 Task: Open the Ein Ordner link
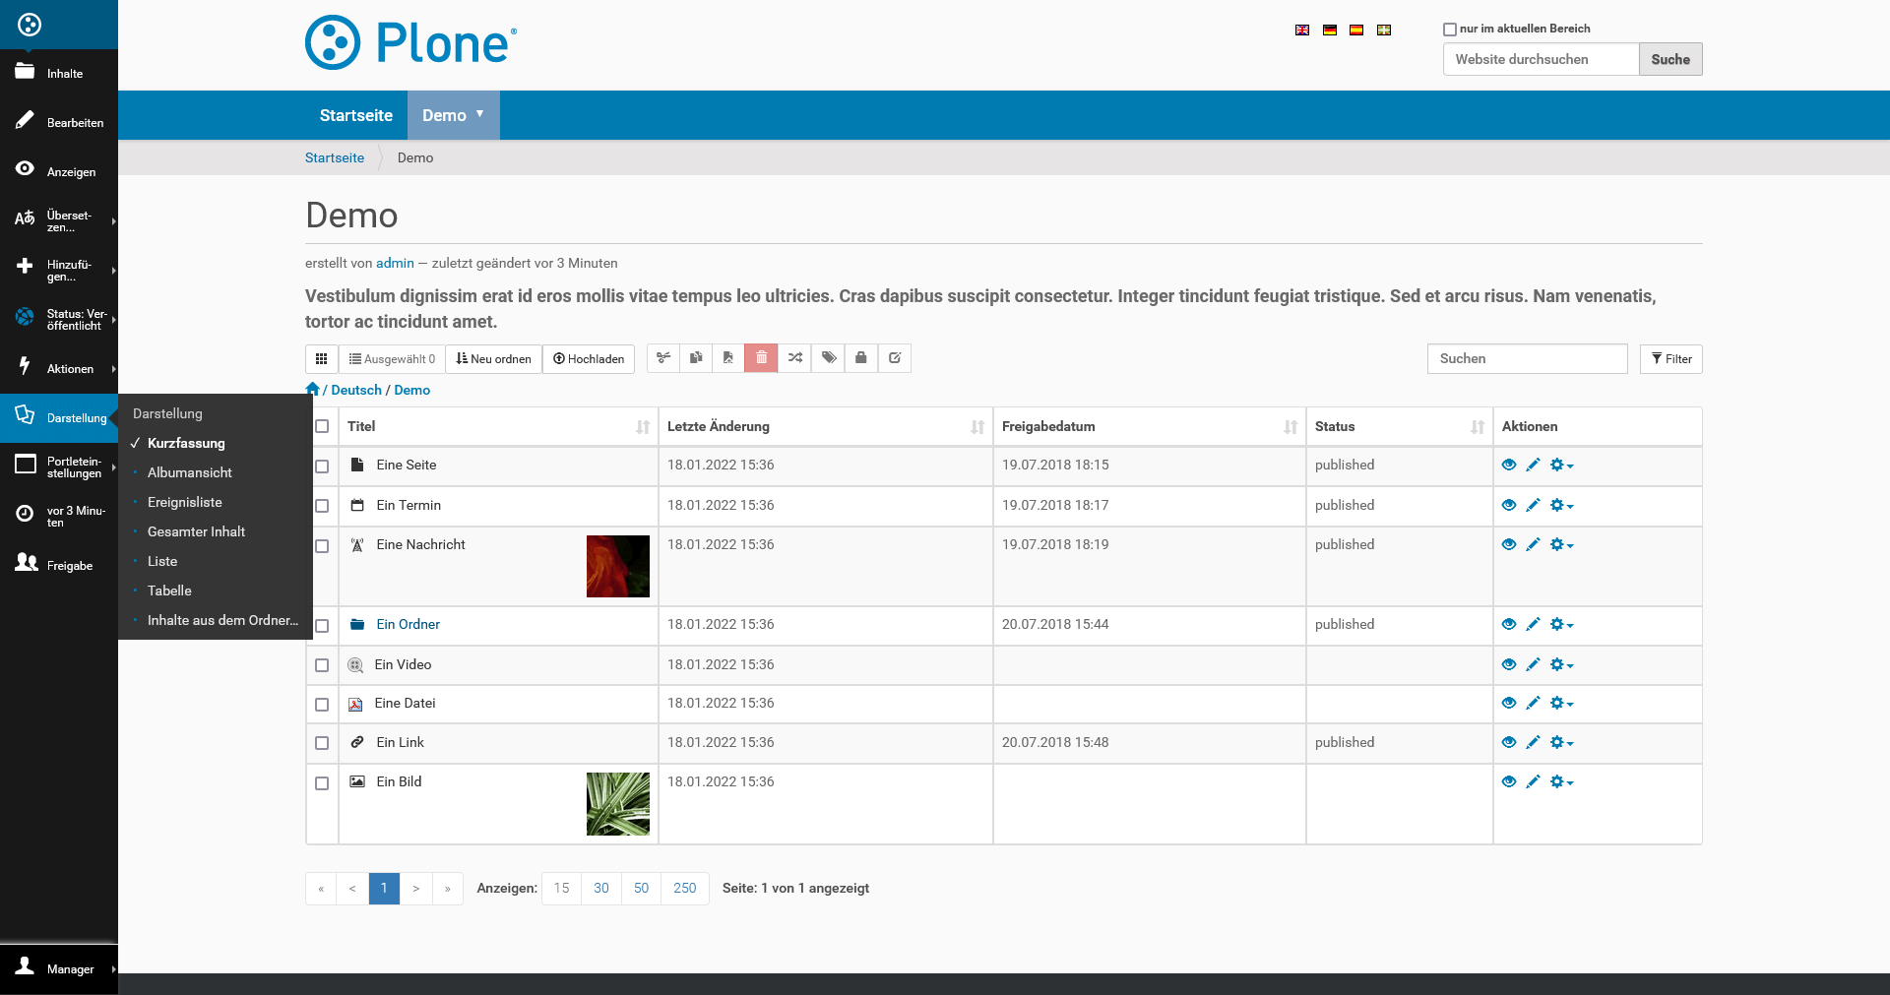[x=409, y=624]
